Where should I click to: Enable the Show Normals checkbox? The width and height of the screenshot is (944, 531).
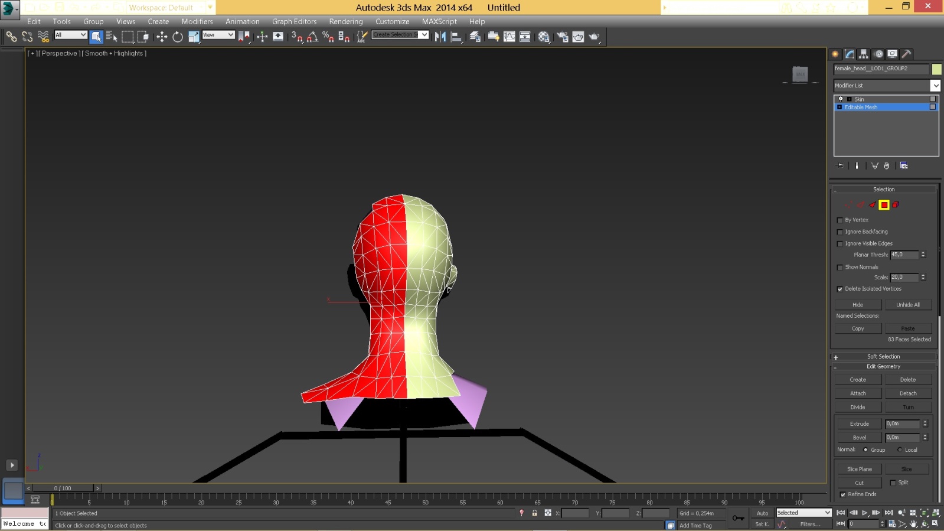click(x=840, y=268)
